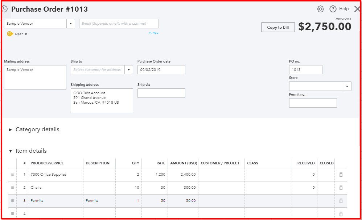
Task: Click the Help text link
Action: click(x=344, y=9)
